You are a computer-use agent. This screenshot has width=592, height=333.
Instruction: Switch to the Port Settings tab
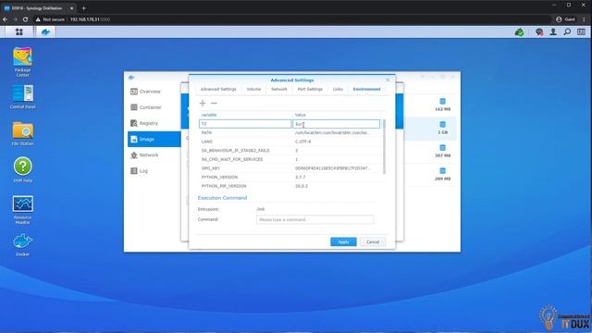[310, 89]
